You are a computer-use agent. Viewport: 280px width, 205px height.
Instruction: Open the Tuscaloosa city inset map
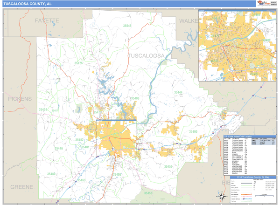[x=238, y=46]
